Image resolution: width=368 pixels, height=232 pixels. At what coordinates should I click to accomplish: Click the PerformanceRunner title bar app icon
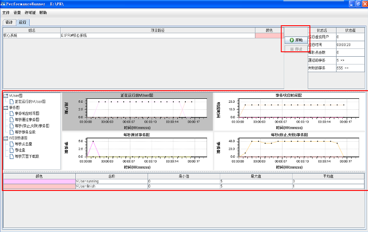coord(3,4)
